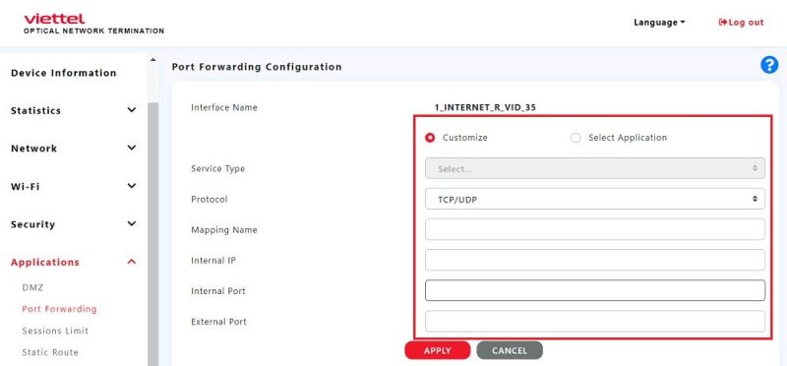Collapse the Applications section chevron
This screenshot has width=787, height=366.
(x=132, y=262)
